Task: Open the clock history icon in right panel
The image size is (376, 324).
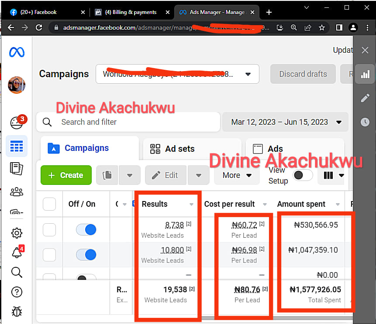Action: (365, 122)
